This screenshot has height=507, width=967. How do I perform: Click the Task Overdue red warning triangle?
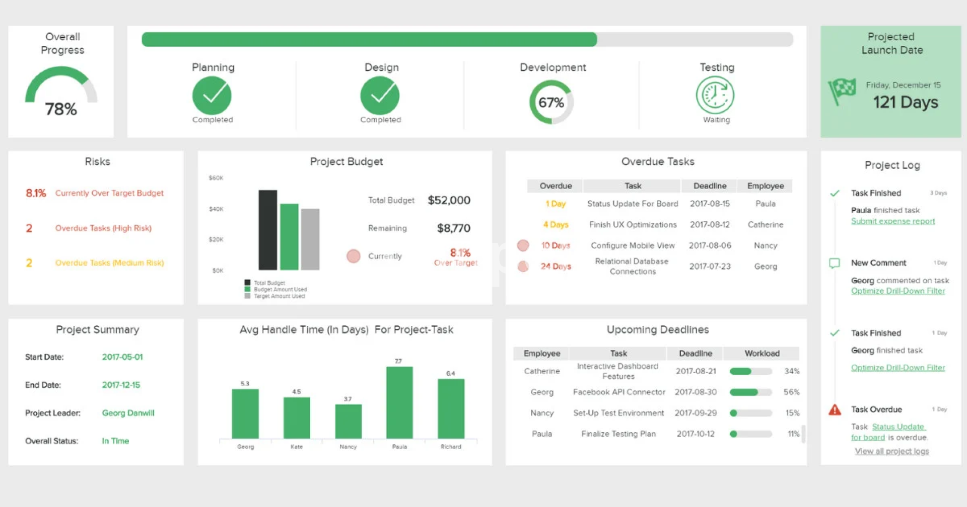coord(835,410)
